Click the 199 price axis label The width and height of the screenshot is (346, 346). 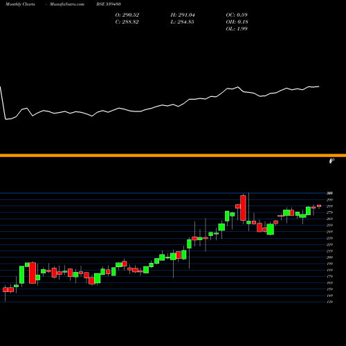coord(330,264)
